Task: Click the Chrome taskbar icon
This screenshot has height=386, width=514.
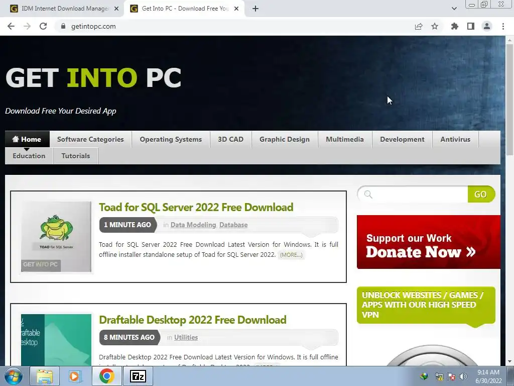Action: point(106,376)
